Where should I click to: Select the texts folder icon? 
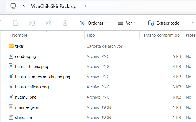click(x=11, y=46)
